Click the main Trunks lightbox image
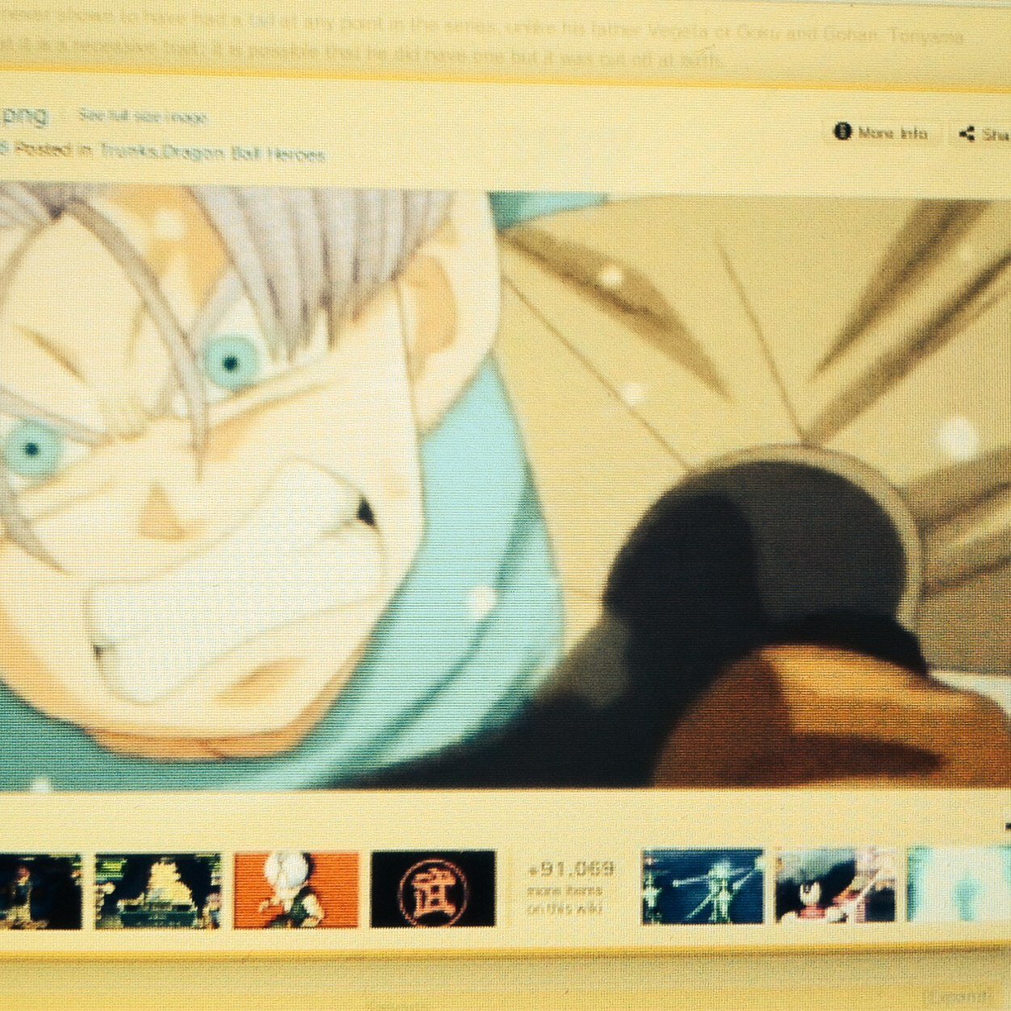 pyautogui.click(x=504, y=489)
